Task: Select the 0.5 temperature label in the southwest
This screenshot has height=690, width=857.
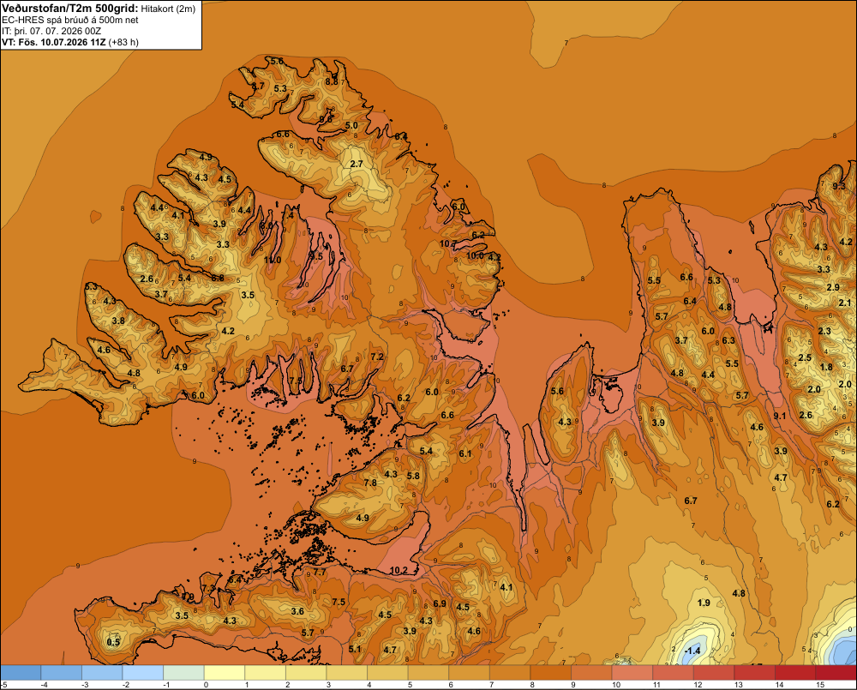Action: 113,642
